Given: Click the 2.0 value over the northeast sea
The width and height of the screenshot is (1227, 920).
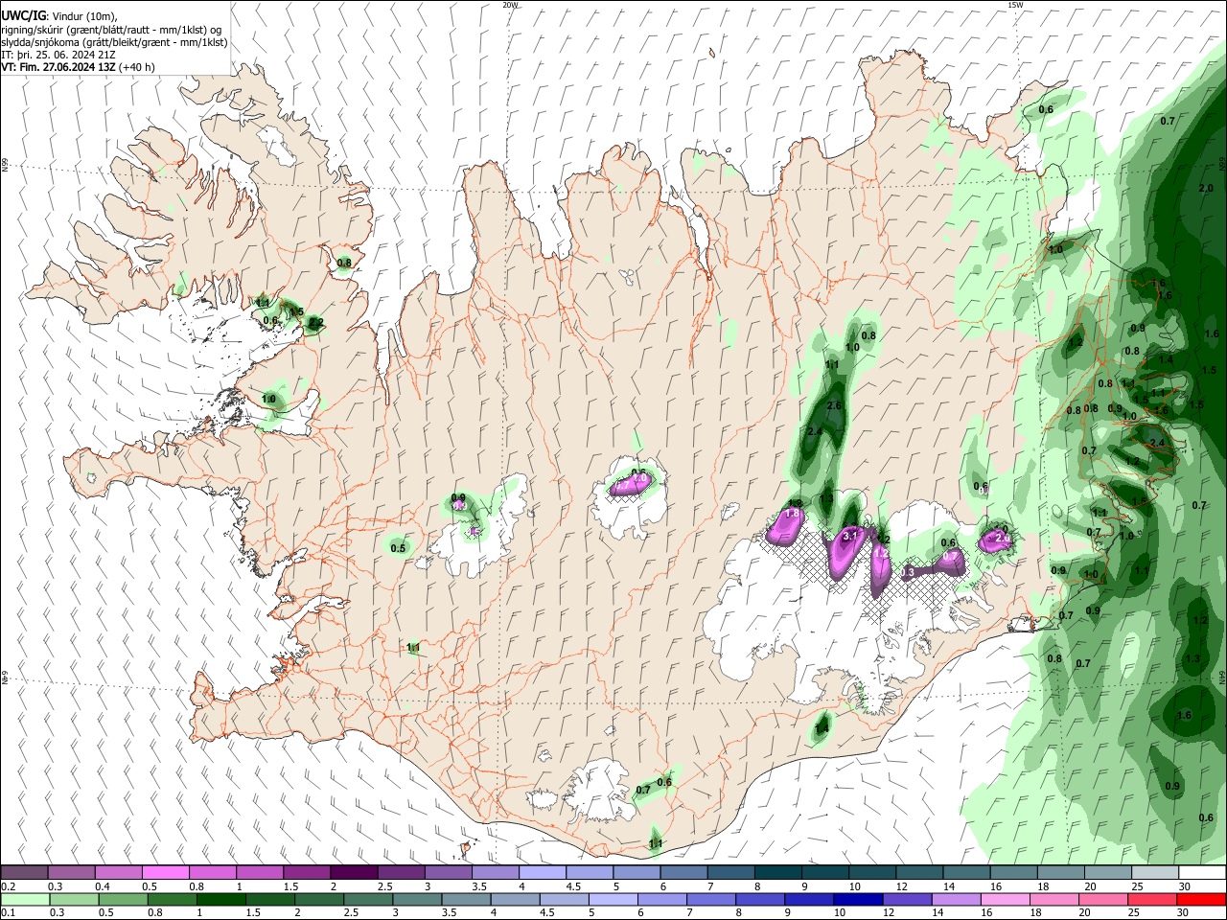Looking at the screenshot, I should click(x=1206, y=188).
